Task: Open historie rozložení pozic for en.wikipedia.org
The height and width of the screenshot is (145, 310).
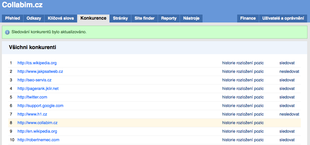Action: tap(243, 131)
